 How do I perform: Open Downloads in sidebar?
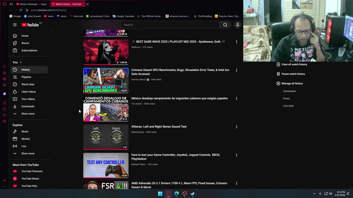pos(29,106)
